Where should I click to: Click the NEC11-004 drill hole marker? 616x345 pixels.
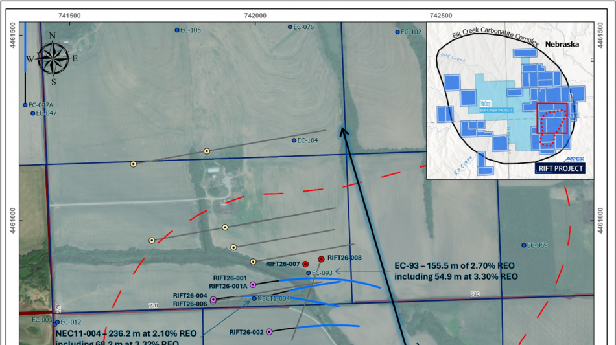click(x=254, y=298)
